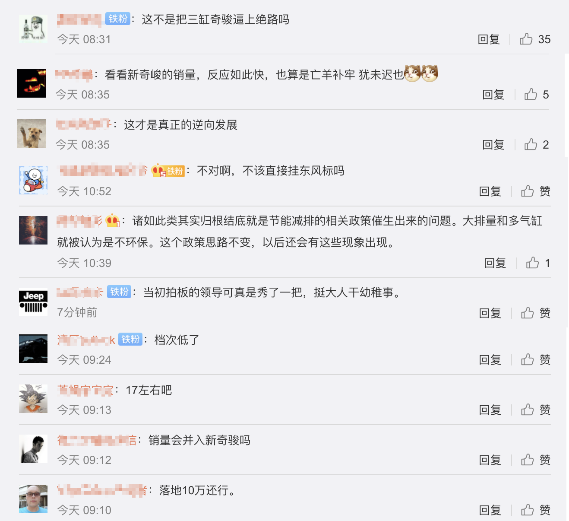
Task: Open the Jeep logo avatar profile
Action: point(33,302)
